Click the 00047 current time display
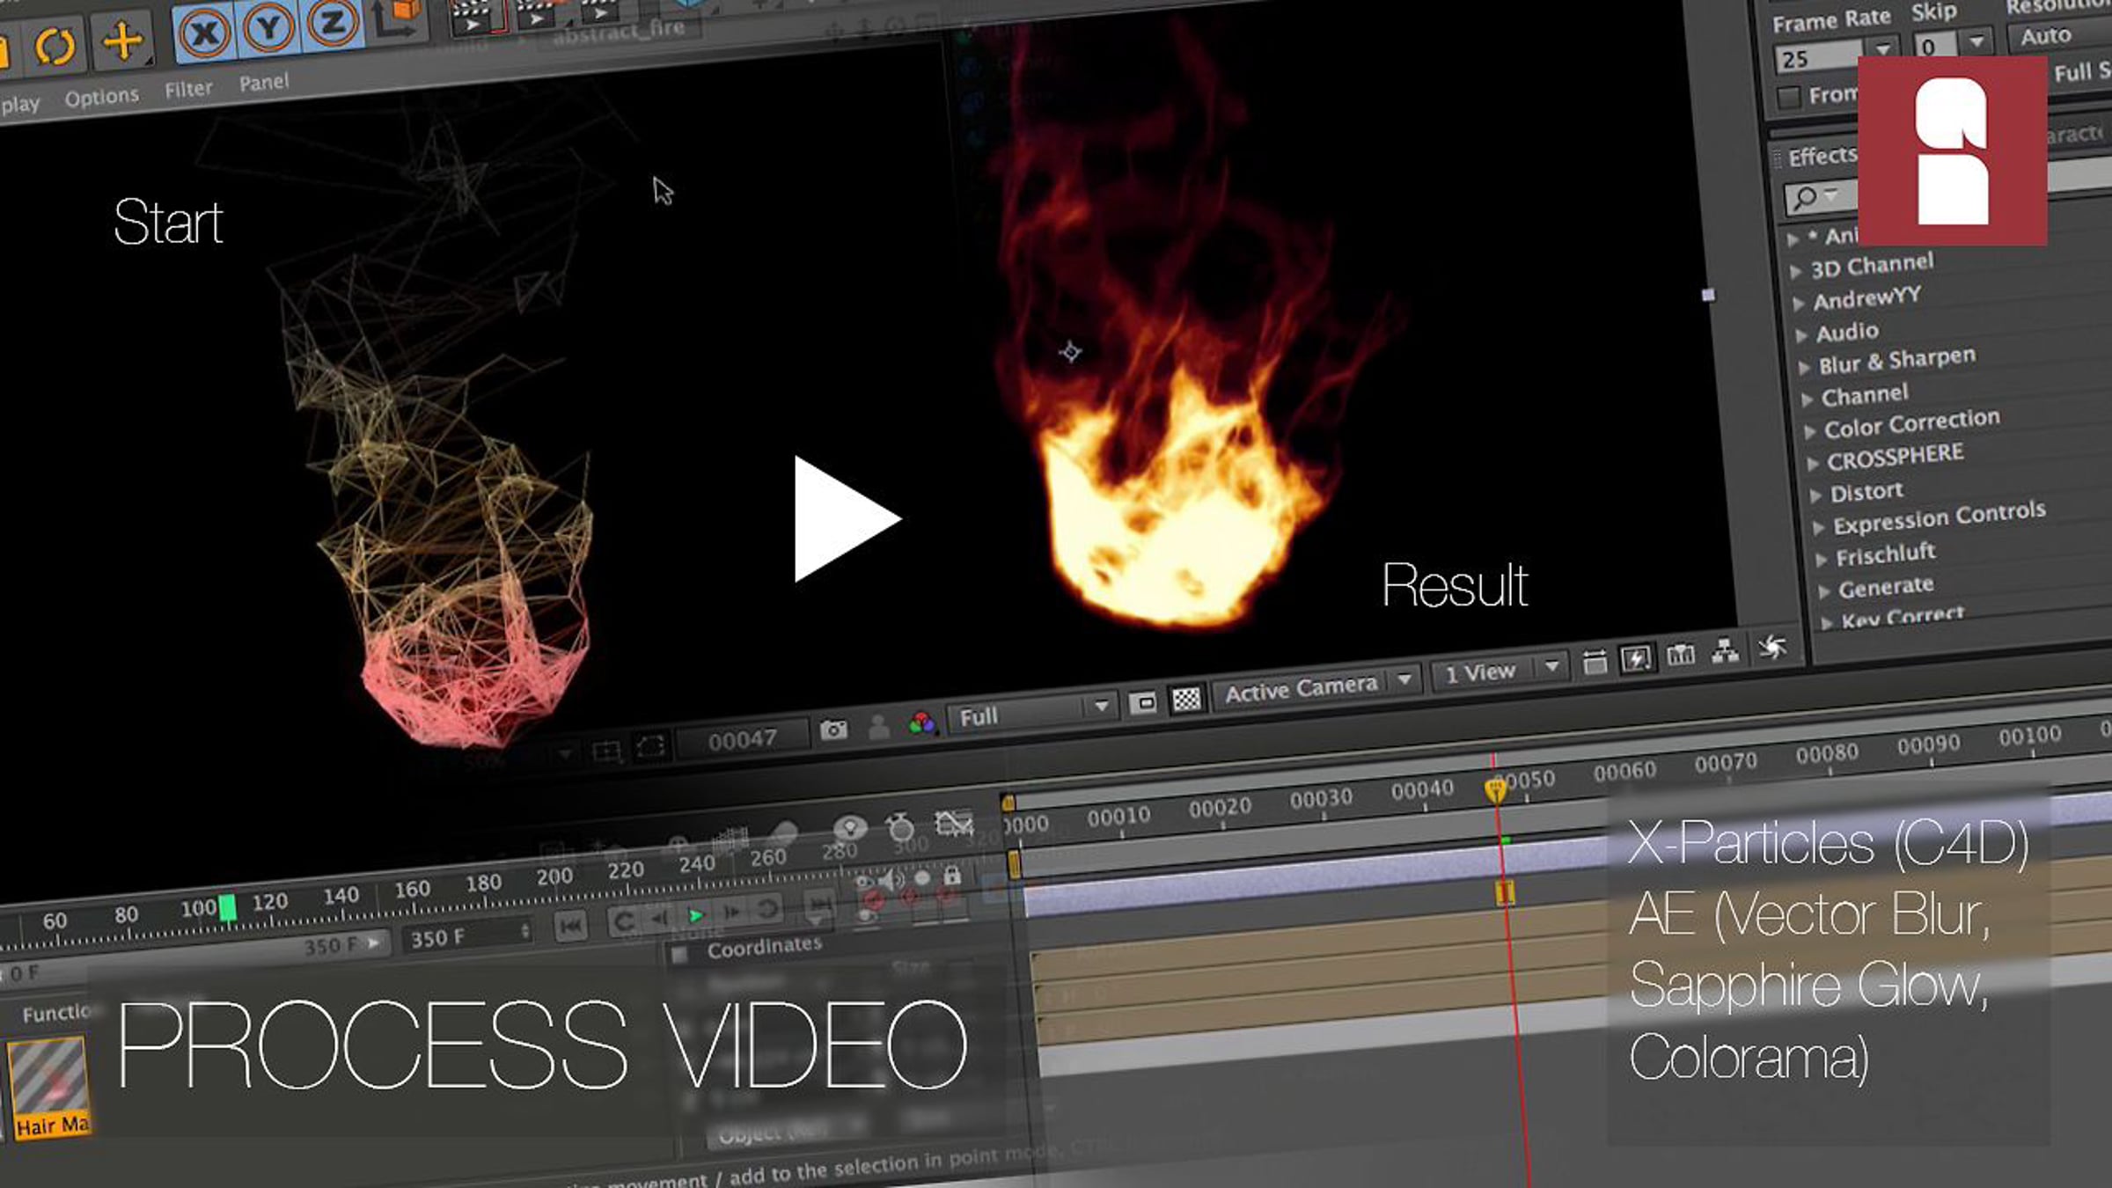 (x=743, y=740)
